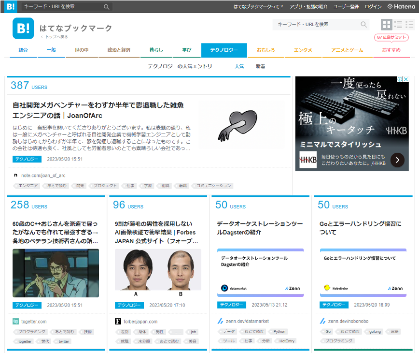The height and width of the screenshot is (353, 419).
Task: Open 387 USERS bookmark count
Action: point(29,86)
